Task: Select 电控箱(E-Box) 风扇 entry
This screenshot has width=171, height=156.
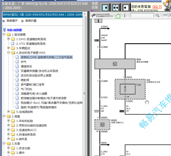Action: [51, 103]
